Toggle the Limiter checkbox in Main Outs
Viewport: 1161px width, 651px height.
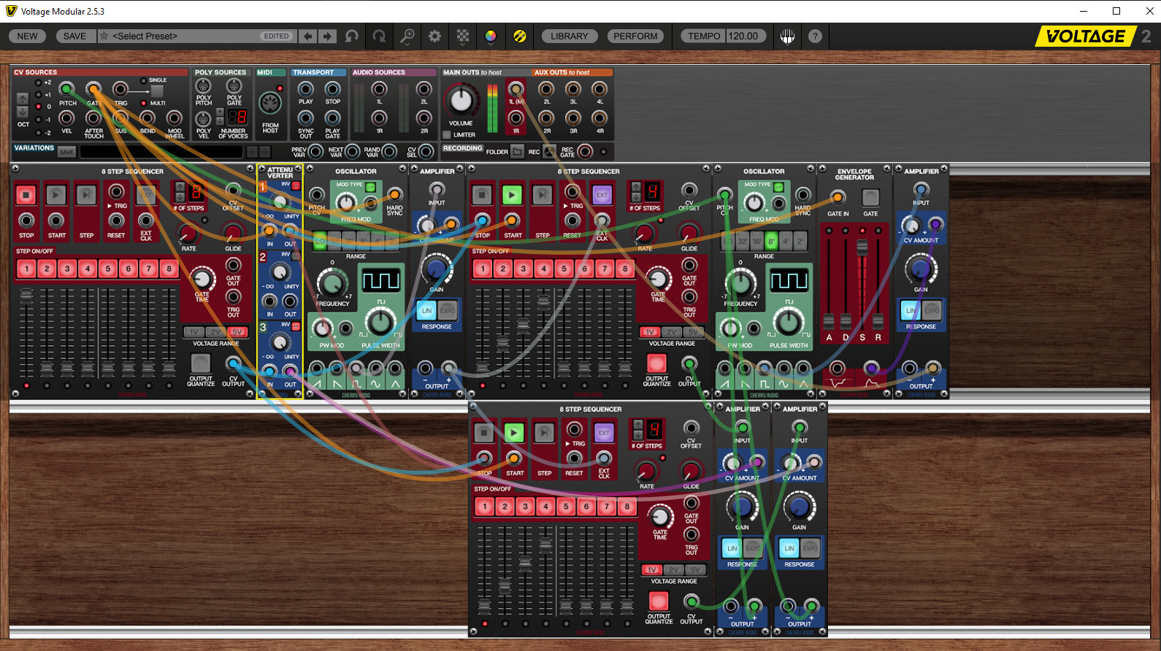click(447, 135)
